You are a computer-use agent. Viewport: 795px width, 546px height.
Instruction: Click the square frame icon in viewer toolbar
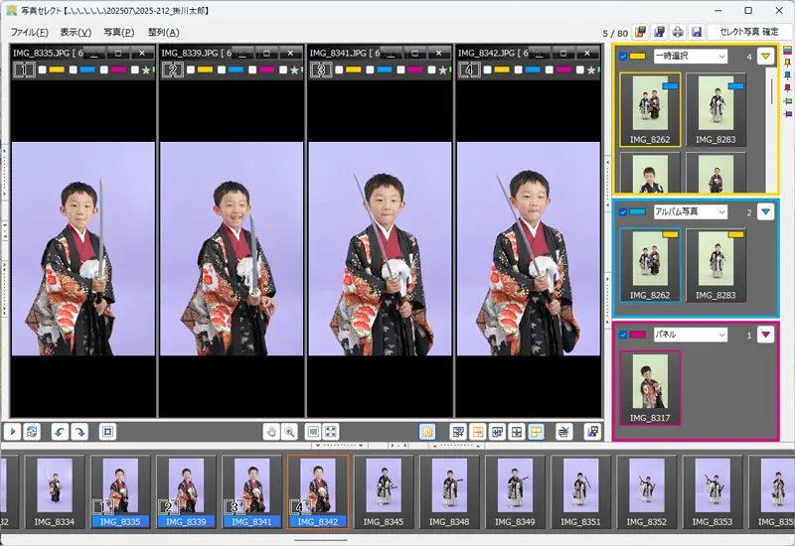click(x=107, y=432)
